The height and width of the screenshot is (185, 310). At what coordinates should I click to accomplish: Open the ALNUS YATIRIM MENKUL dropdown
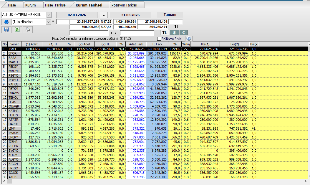tap(49, 15)
